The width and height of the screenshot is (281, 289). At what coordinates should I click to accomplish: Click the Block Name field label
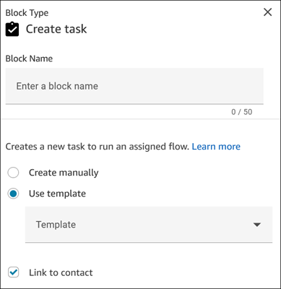29,59
